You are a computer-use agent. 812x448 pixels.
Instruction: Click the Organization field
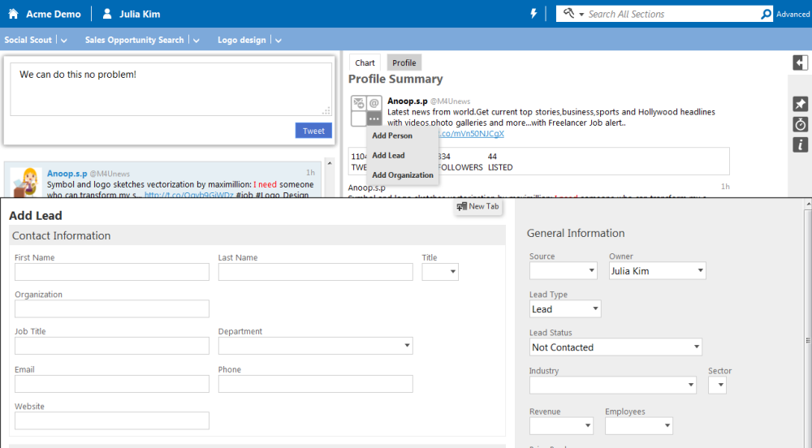[x=112, y=309]
